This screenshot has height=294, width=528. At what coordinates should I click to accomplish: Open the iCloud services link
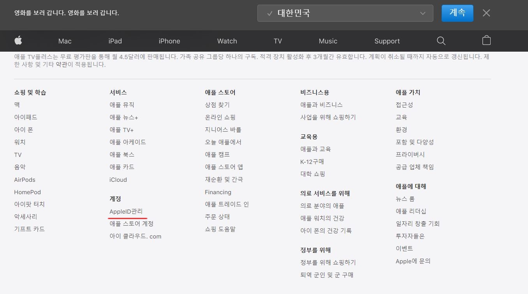click(x=118, y=180)
